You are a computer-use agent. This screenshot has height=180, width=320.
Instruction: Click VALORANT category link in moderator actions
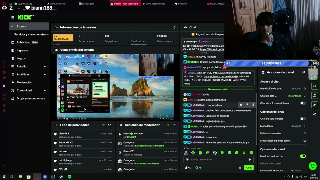[140, 164]
